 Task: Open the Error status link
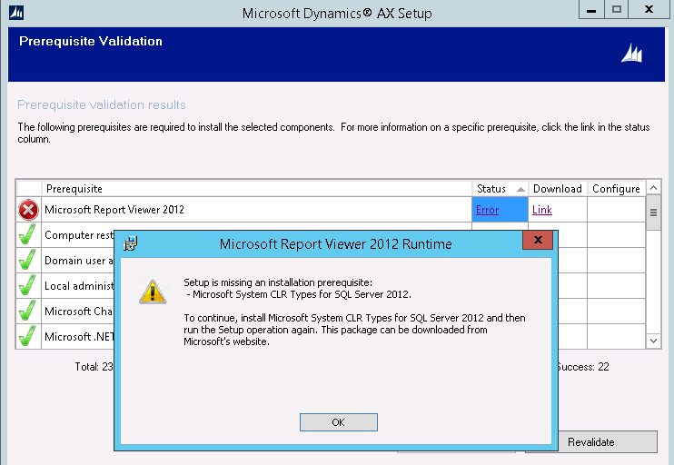(x=488, y=210)
